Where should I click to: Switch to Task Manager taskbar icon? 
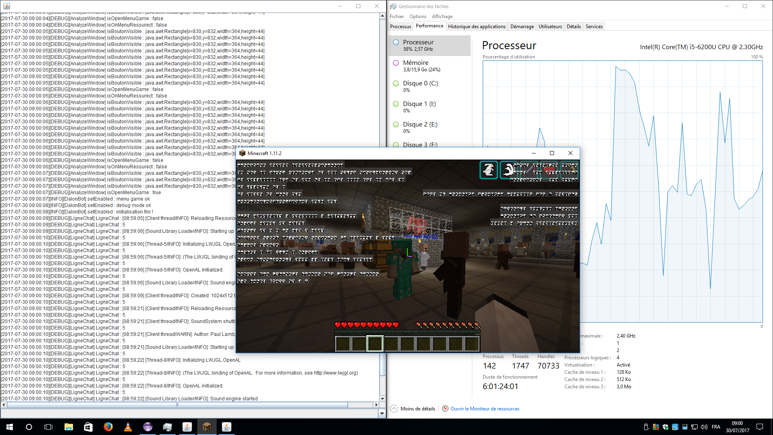[167, 427]
